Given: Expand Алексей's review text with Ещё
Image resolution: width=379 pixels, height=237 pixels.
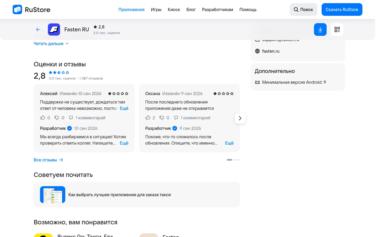Looking at the screenshot, I should 124,108.
